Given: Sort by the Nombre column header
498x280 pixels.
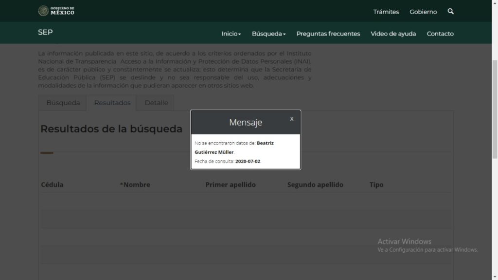Looking at the screenshot, I should coord(136,185).
